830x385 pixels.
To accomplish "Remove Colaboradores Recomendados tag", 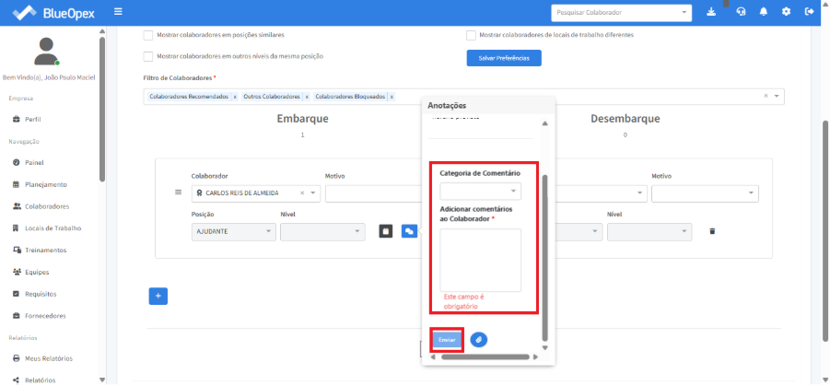I will [235, 97].
